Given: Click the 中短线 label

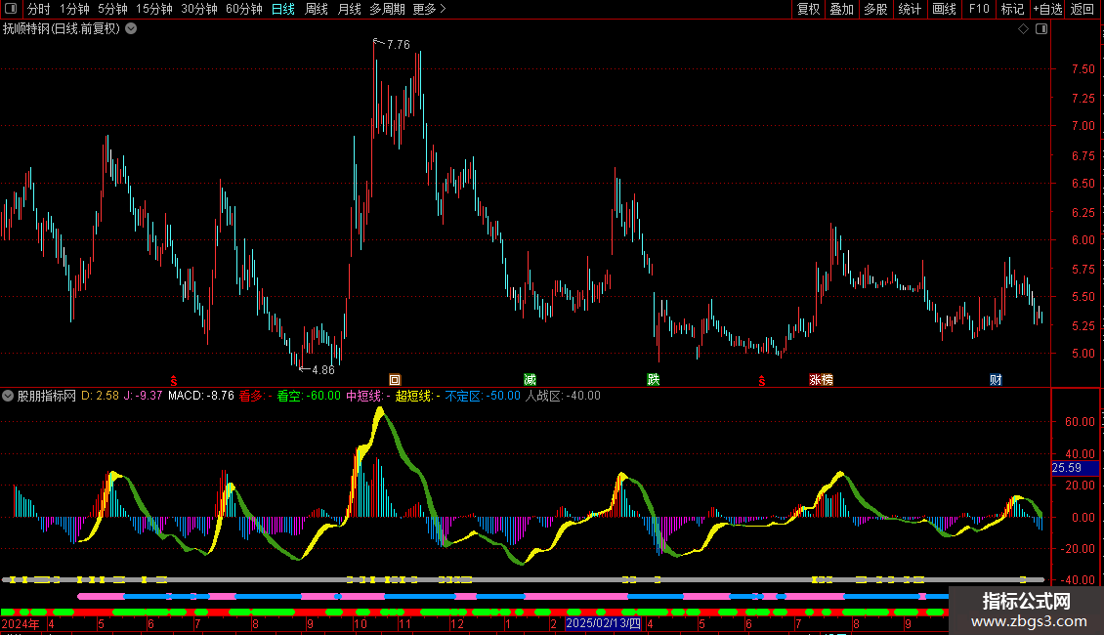Looking at the screenshot, I should (367, 396).
